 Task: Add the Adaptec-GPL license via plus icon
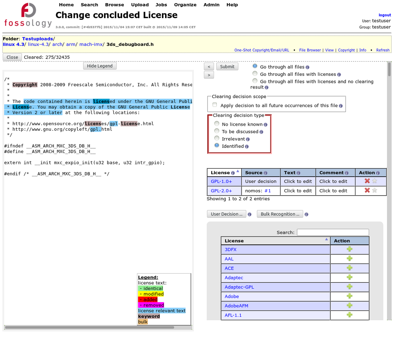[349, 287]
